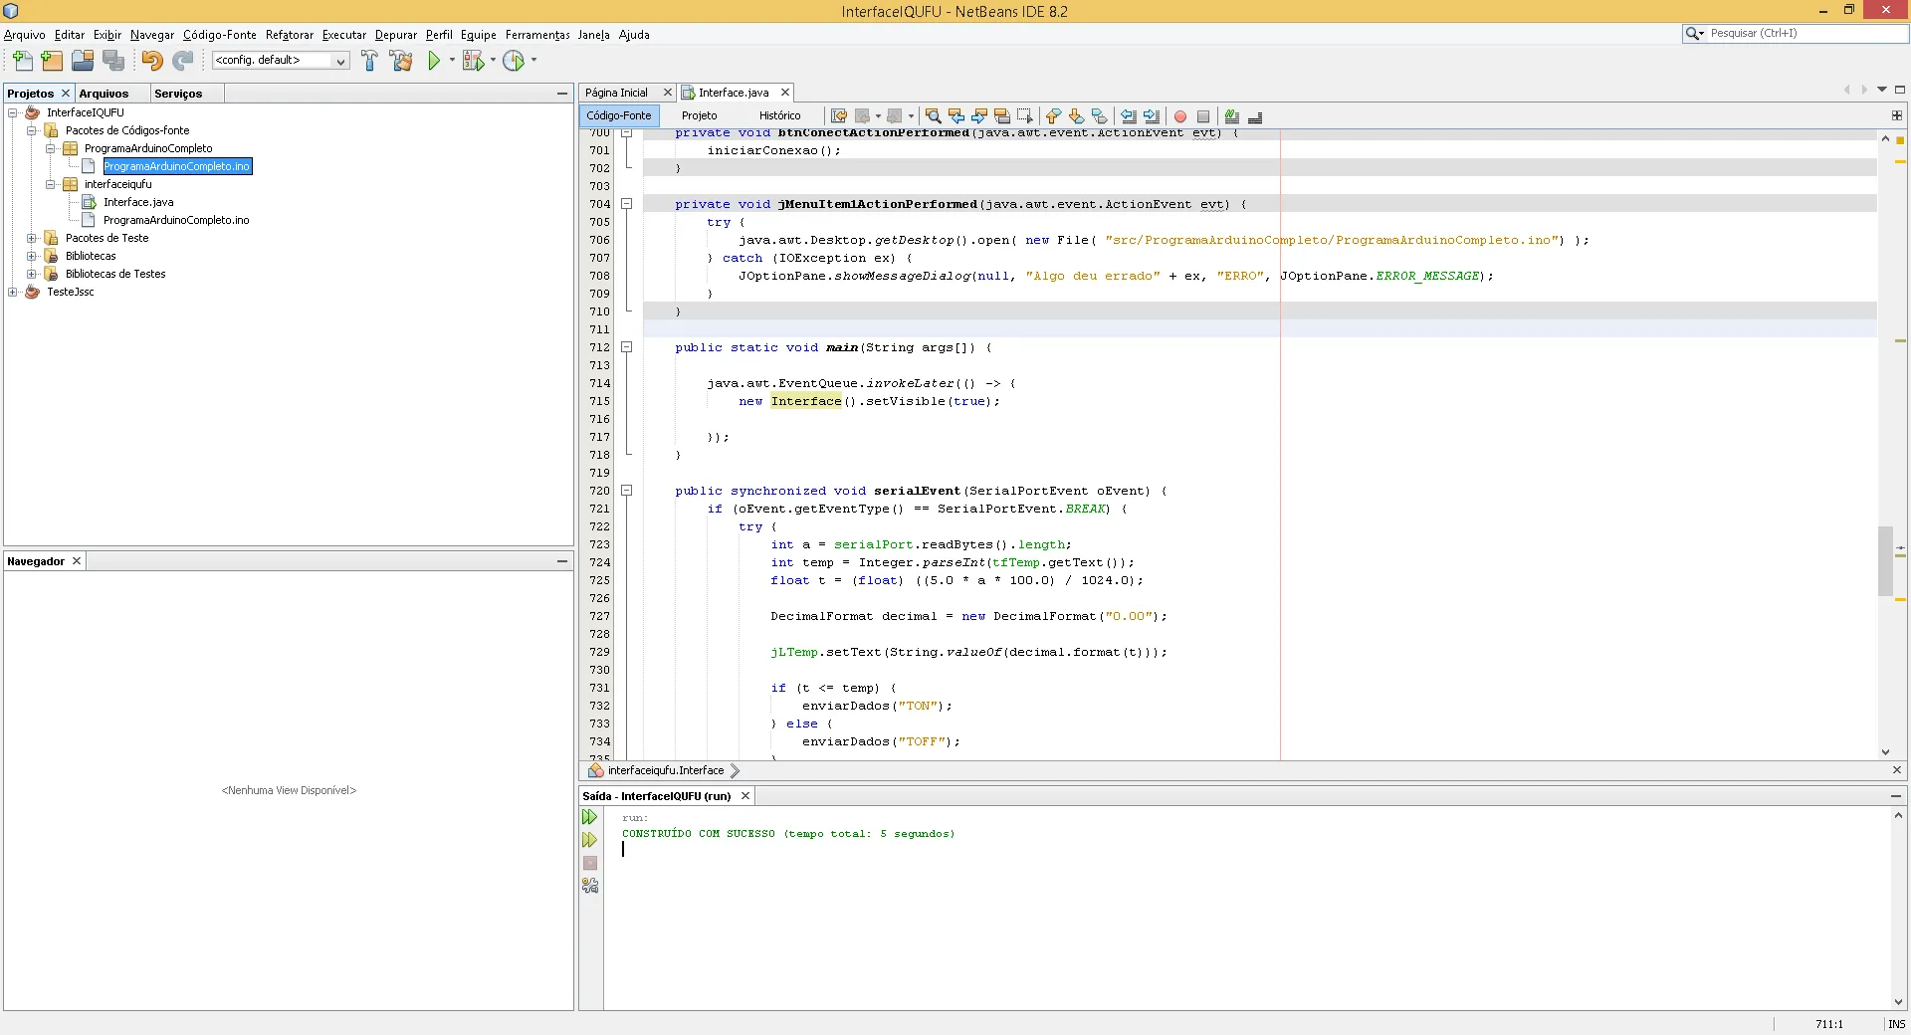Click the Find Selection magnifier icon
Image resolution: width=1911 pixels, height=1035 pixels.
pos(933,116)
